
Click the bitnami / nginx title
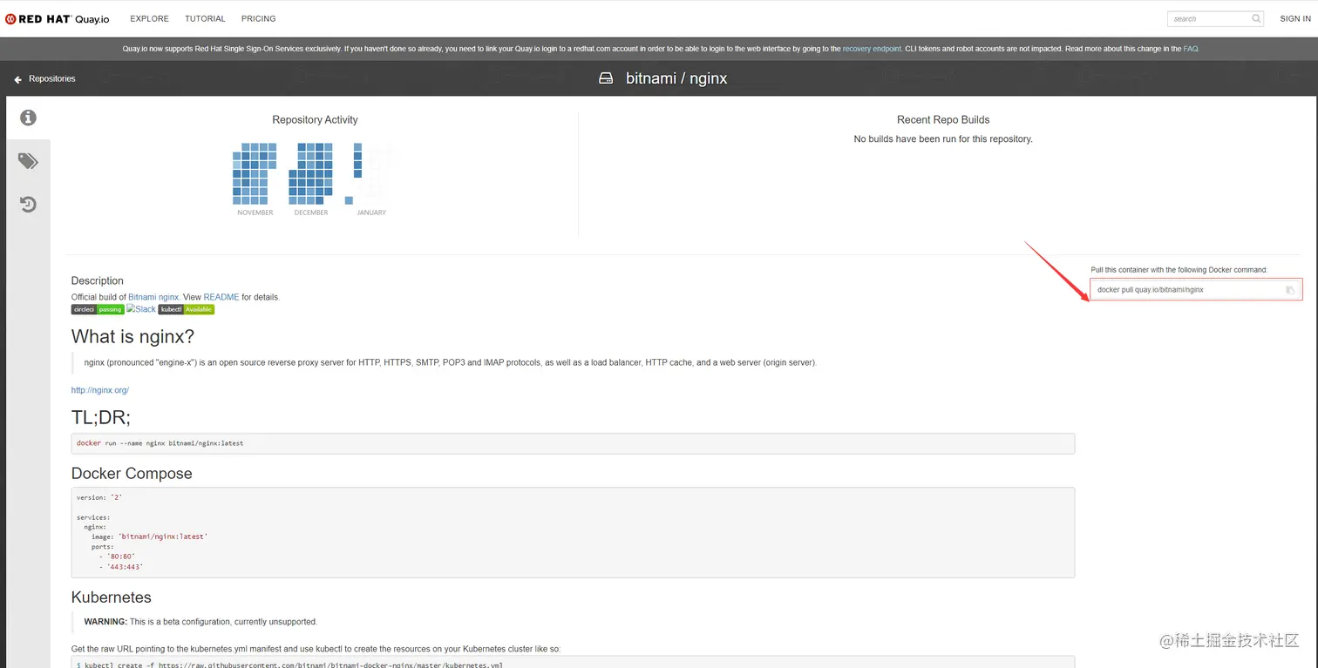coord(676,78)
